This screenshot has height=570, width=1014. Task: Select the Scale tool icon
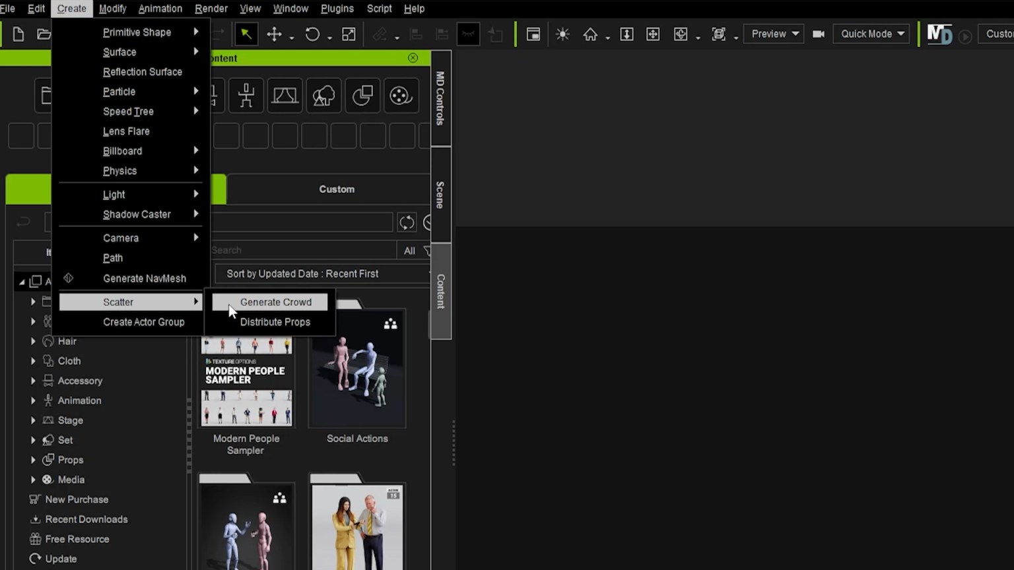tap(349, 34)
